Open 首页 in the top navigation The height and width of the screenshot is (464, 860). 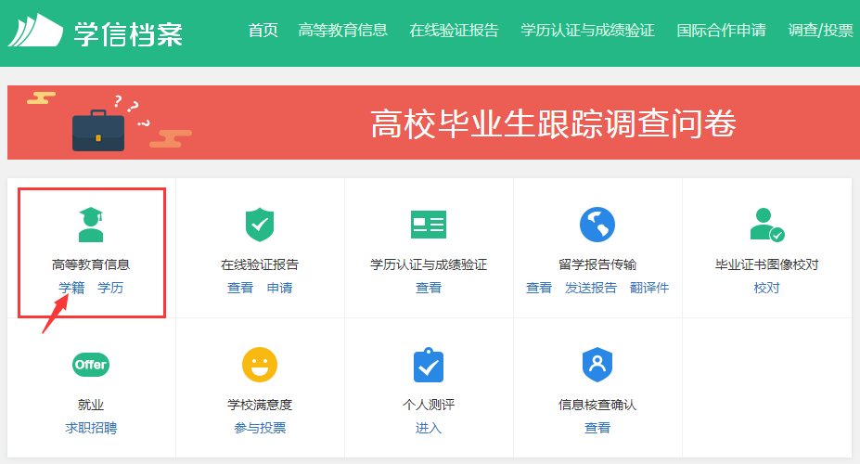point(263,31)
